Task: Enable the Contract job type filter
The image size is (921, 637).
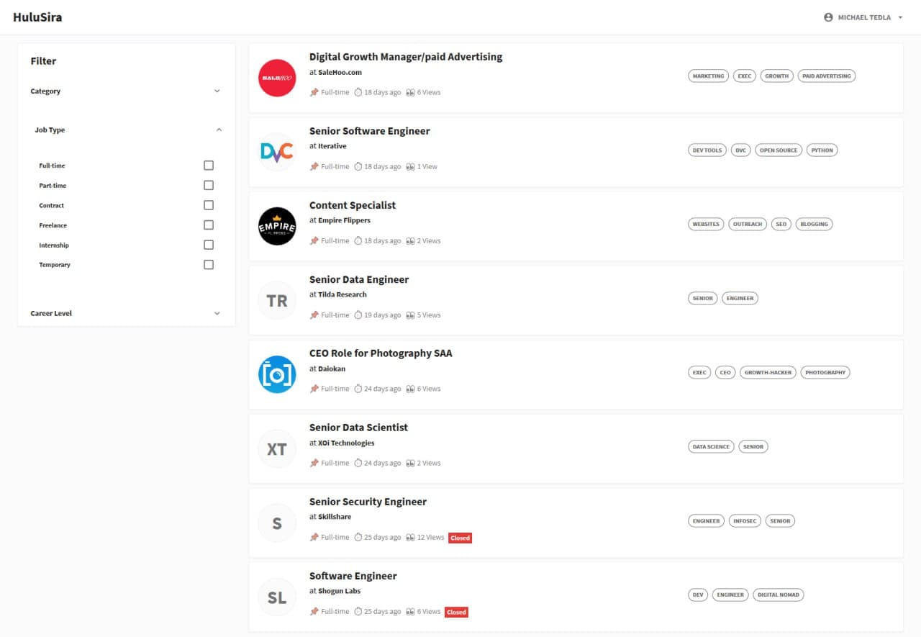Action: (x=209, y=205)
